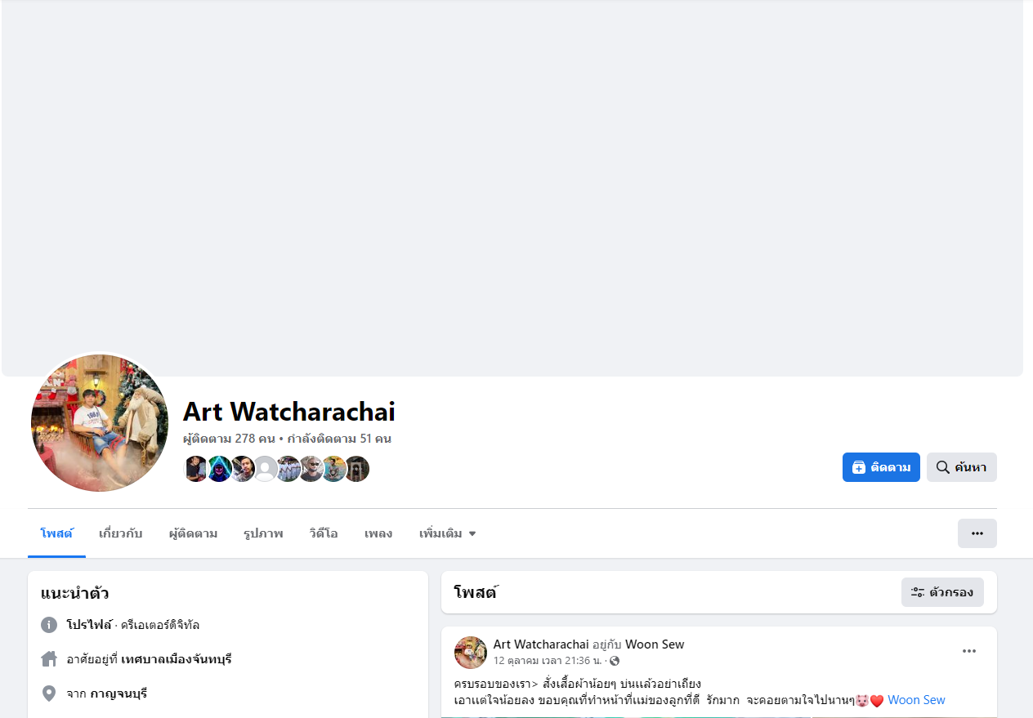1033x718 pixels.
Task: Open the Woon Sew blue tagged link
Action: pyautogui.click(x=916, y=700)
